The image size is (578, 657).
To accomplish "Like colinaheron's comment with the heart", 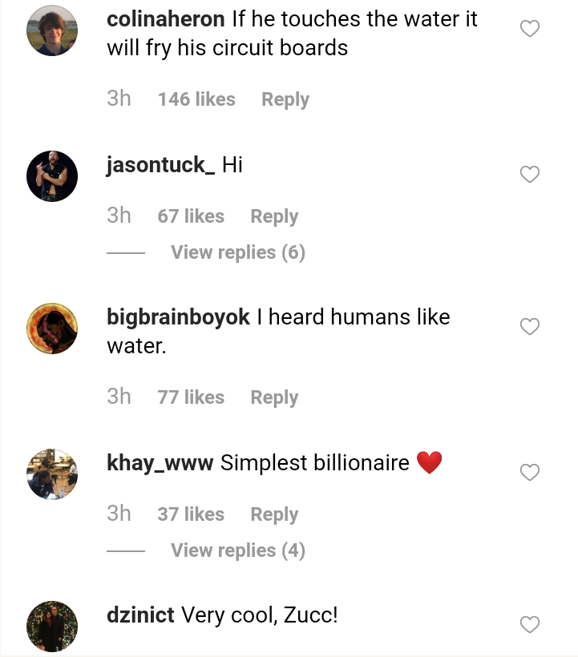I will pyautogui.click(x=530, y=30).
